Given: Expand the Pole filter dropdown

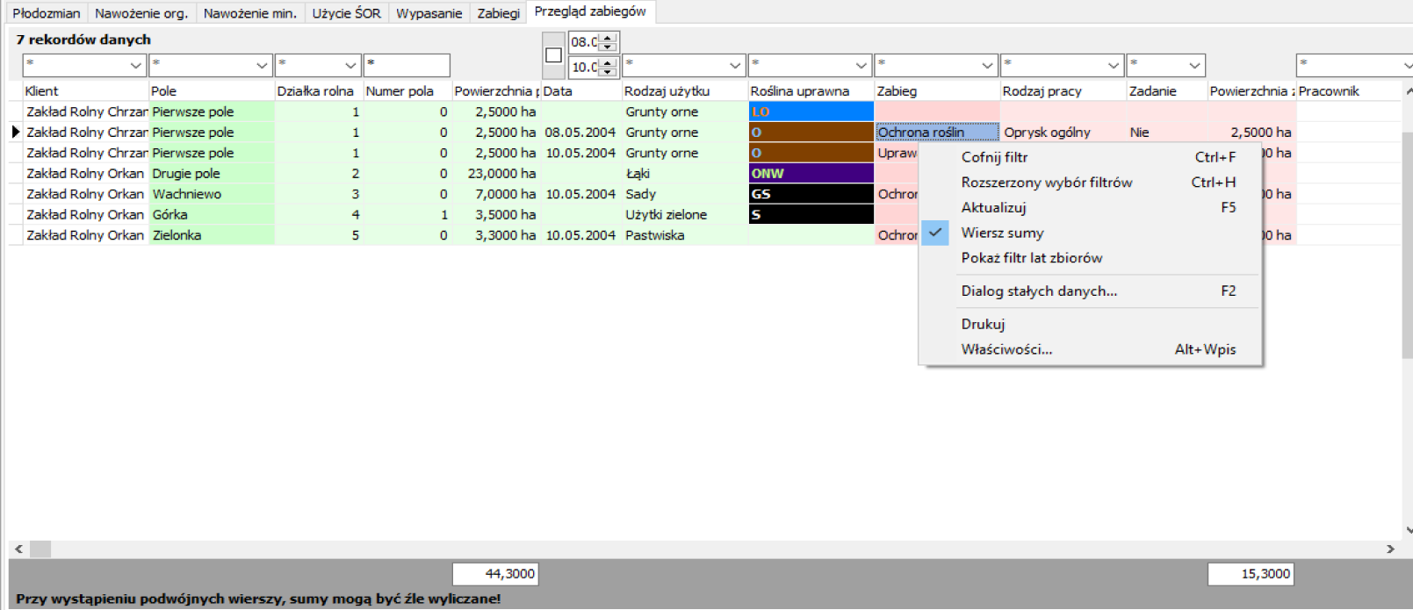Looking at the screenshot, I should pos(262,65).
